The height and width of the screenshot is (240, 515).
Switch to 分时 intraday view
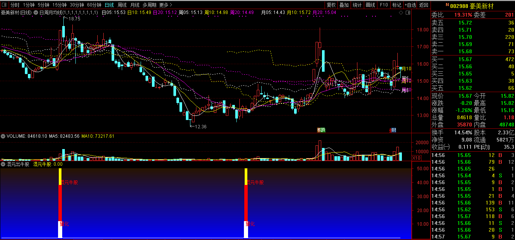click(x=15, y=5)
